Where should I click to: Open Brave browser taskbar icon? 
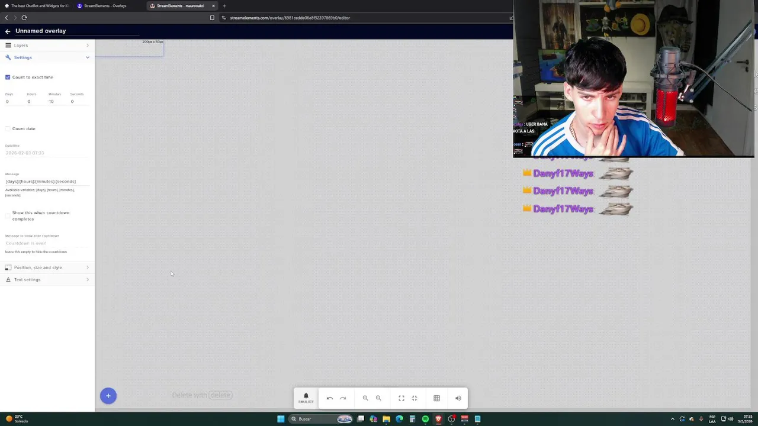(438, 419)
